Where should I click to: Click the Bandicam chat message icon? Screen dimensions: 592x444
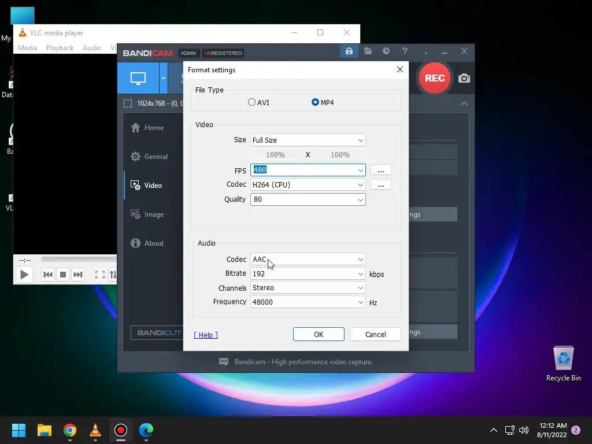pyautogui.click(x=224, y=362)
